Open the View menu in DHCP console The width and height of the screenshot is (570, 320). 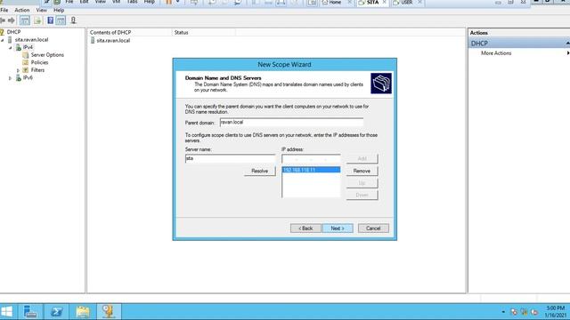coord(42,10)
